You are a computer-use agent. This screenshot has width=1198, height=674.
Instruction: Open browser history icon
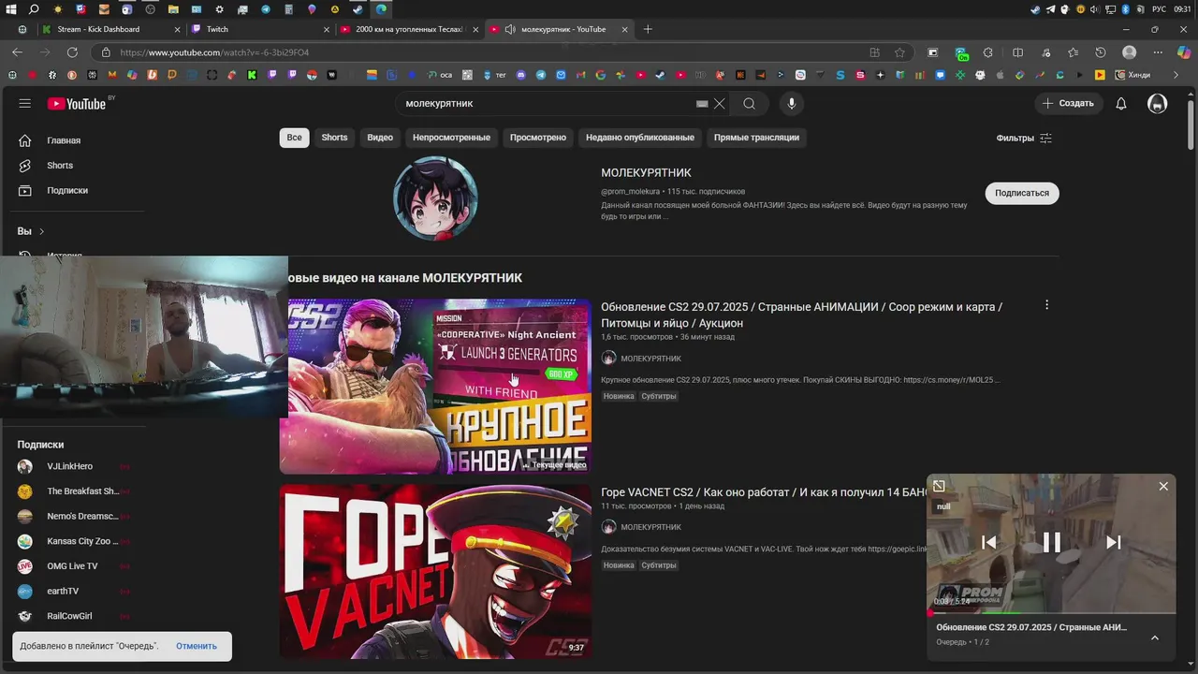coord(1101,52)
